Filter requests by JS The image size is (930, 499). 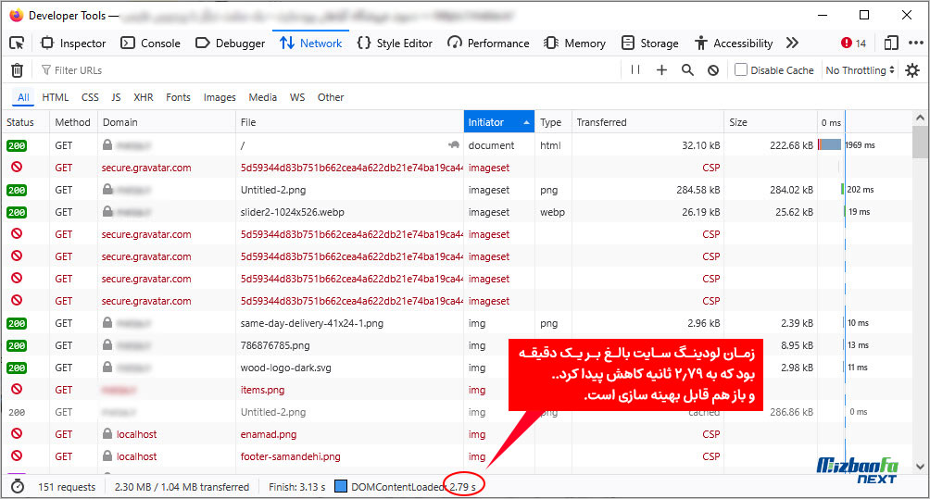pyautogui.click(x=117, y=97)
